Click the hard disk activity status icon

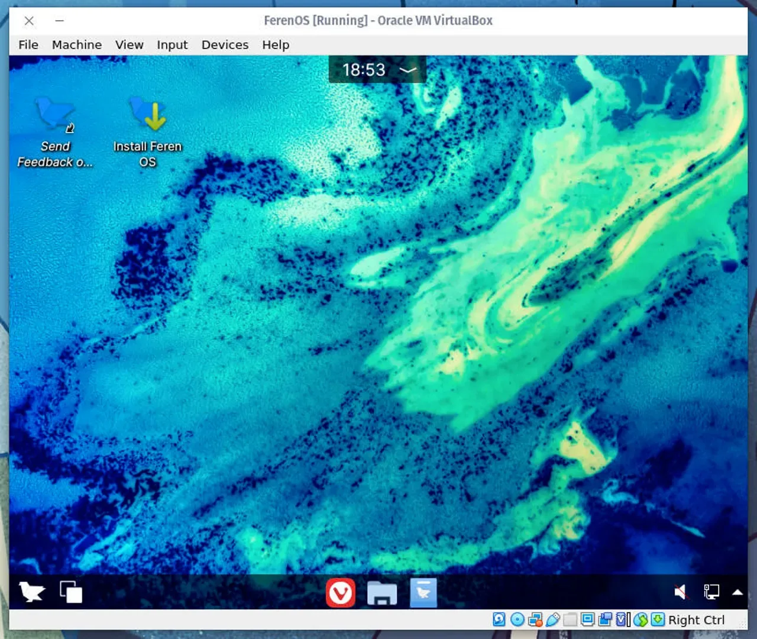(499, 619)
